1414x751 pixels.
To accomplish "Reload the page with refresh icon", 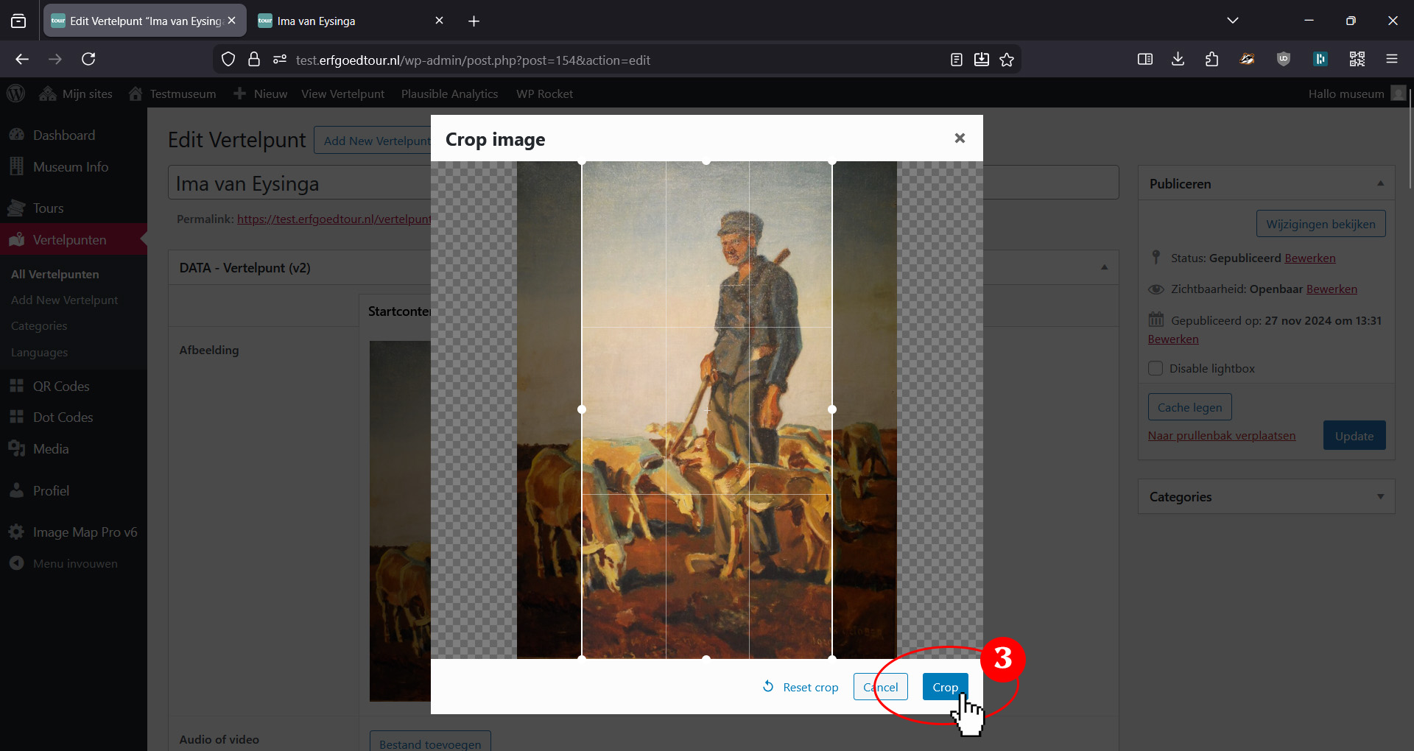I will pos(88,59).
